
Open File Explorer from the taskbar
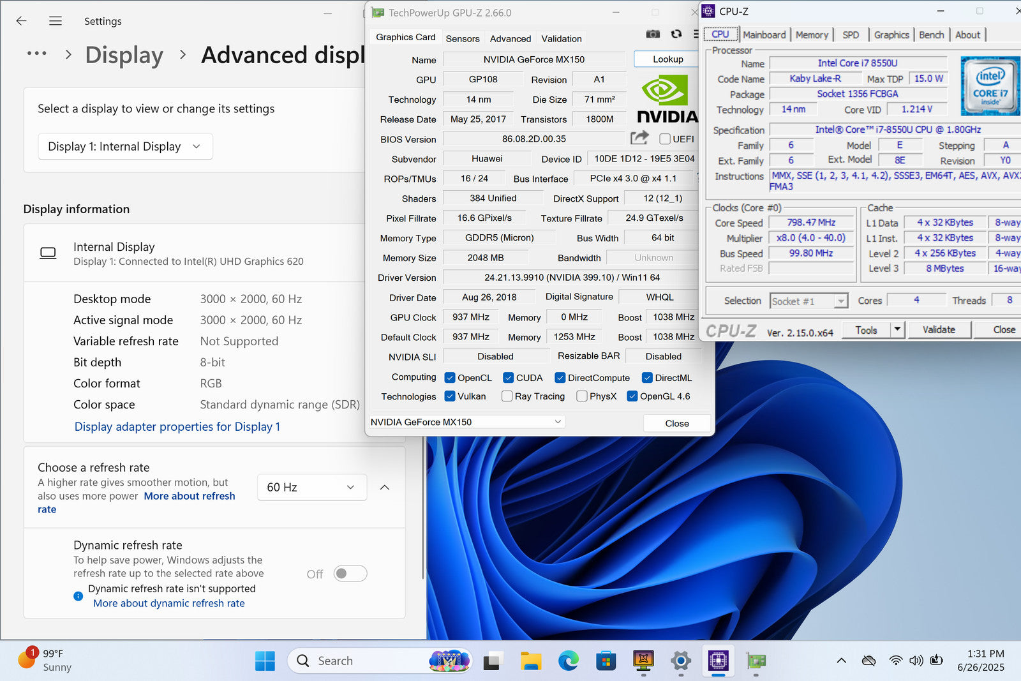tap(530, 661)
